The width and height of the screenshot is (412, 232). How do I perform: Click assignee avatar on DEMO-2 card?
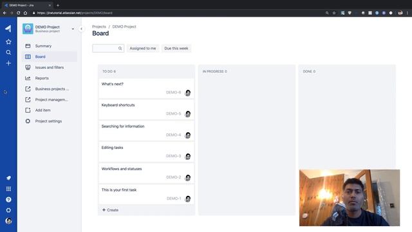pos(188,178)
